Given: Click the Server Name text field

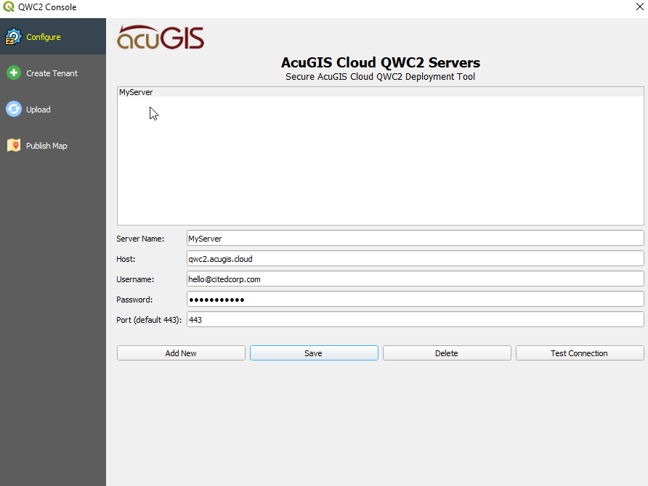Looking at the screenshot, I should pos(414,238).
